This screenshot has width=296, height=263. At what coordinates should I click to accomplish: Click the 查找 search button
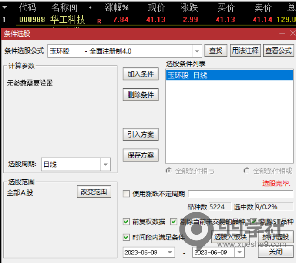(x=216, y=51)
